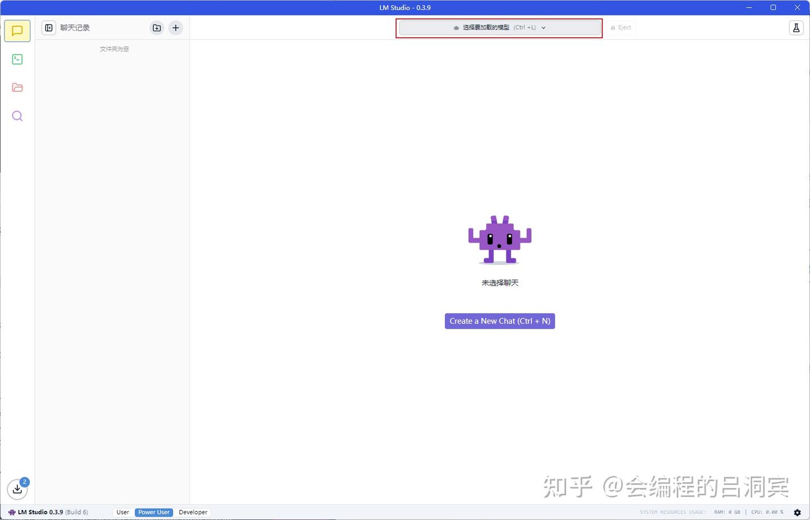
Task: Enable Developer mode
Action: click(x=193, y=512)
